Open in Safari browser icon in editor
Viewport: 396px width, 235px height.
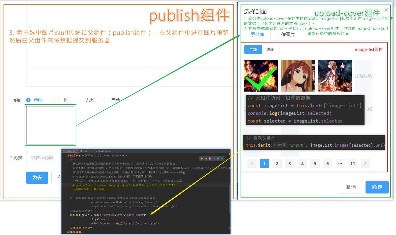pos(210,159)
